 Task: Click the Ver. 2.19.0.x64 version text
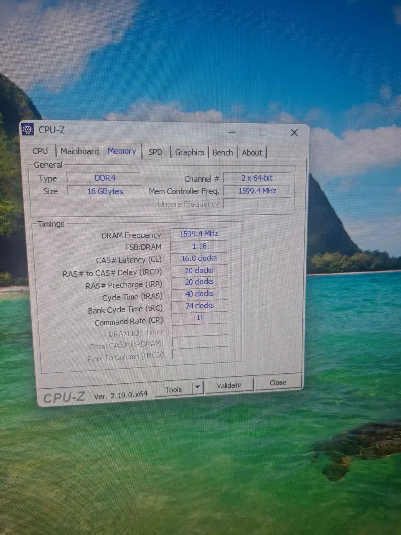click(x=121, y=395)
